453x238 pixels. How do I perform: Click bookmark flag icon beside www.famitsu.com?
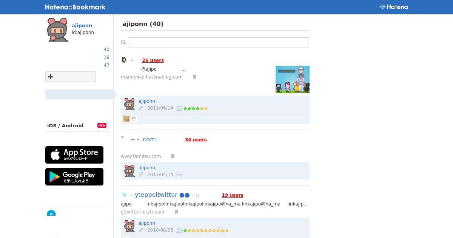(x=173, y=156)
